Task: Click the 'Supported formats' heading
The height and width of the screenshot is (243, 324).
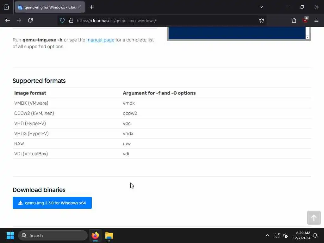Action: pyautogui.click(x=39, y=81)
